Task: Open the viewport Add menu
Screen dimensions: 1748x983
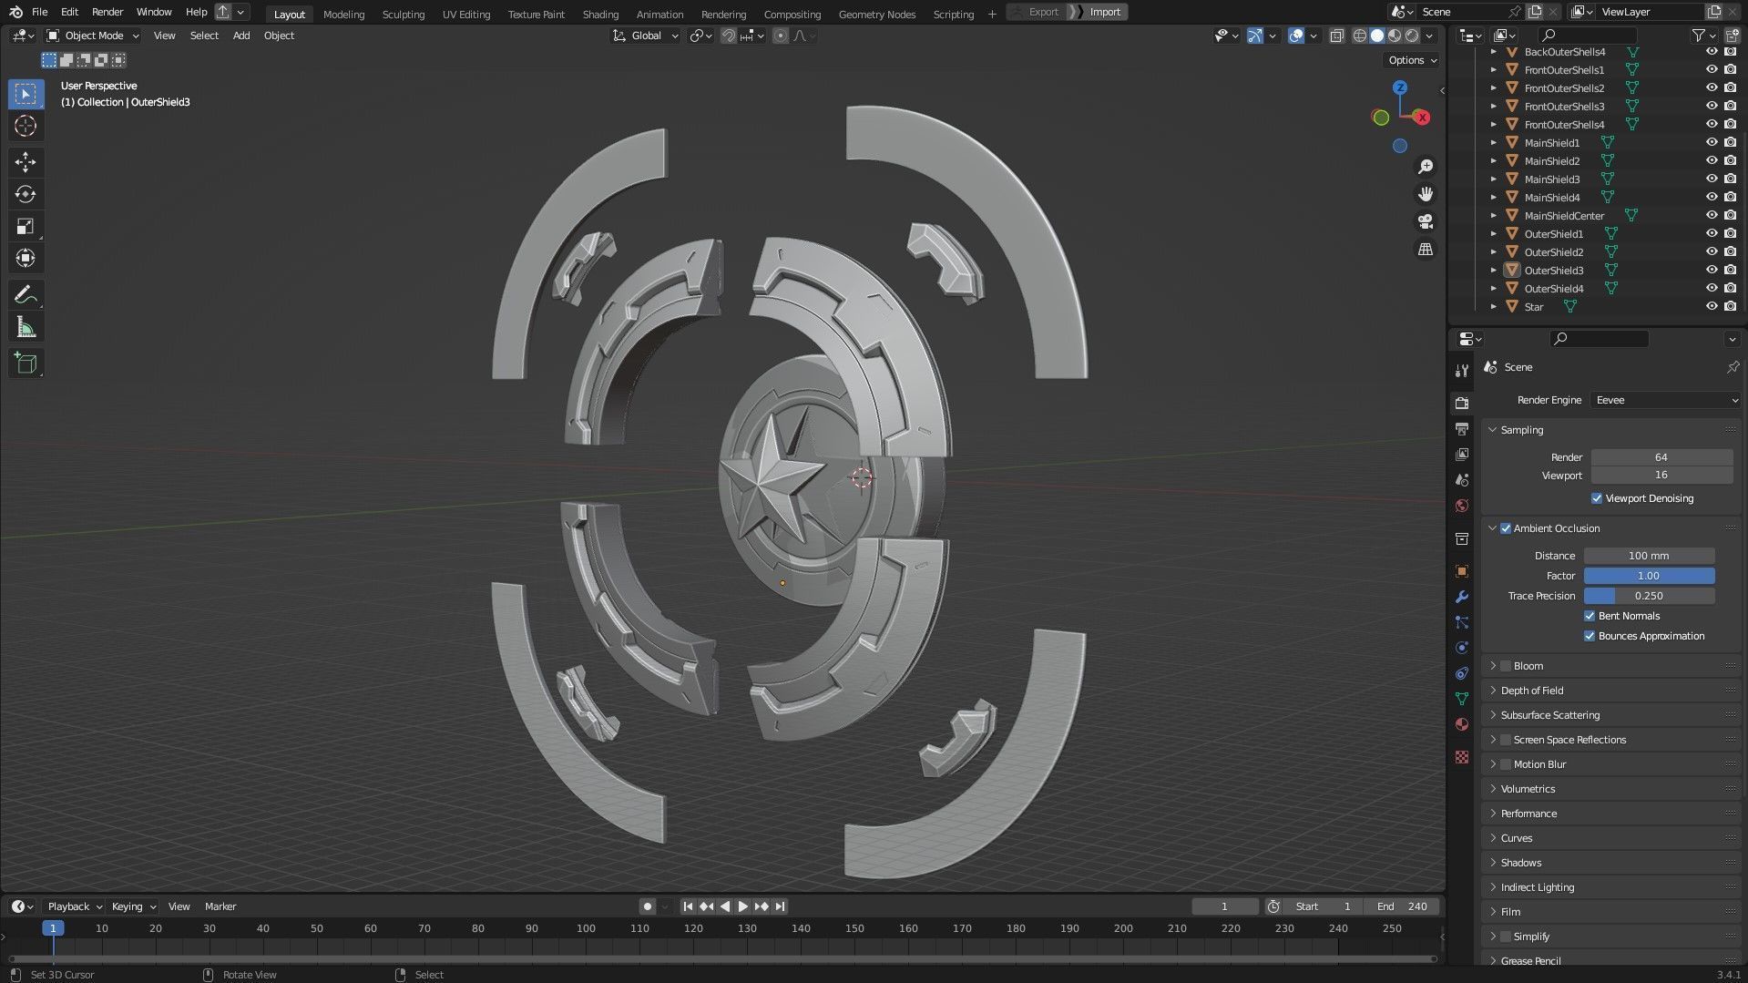Action: [241, 36]
